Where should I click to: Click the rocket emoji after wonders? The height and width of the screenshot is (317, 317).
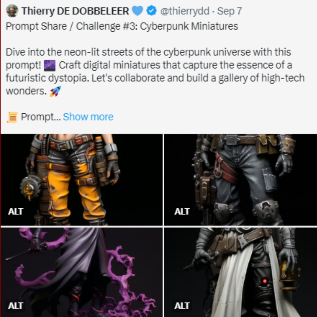tap(55, 91)
